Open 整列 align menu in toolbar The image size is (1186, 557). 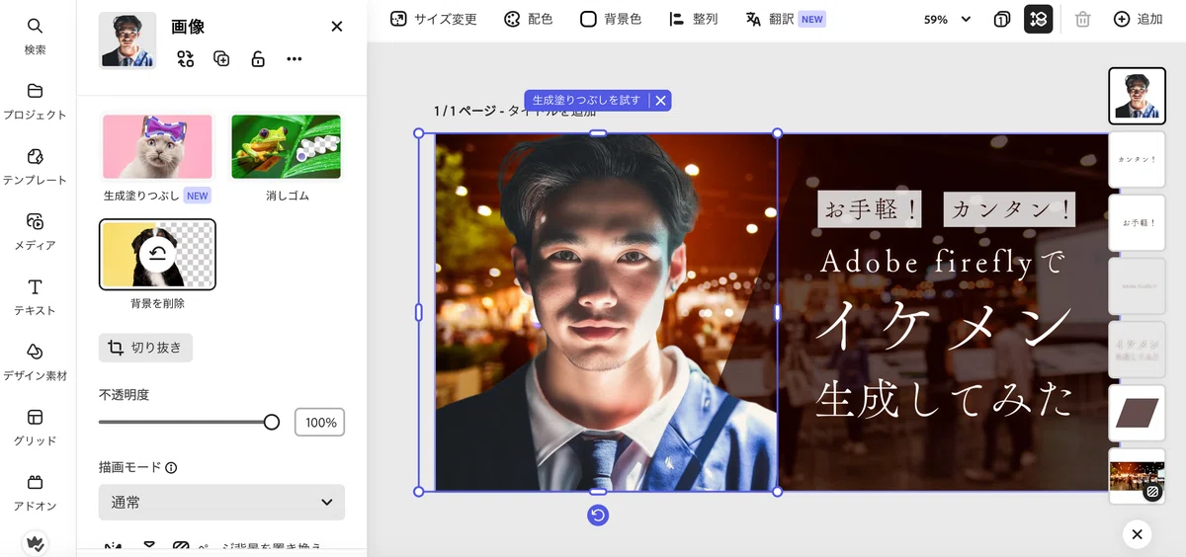[694, 19]
